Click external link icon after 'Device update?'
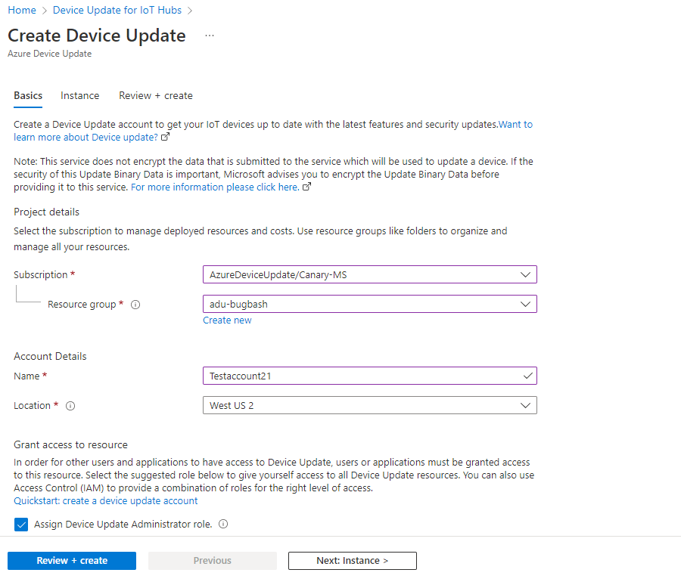 166,138
